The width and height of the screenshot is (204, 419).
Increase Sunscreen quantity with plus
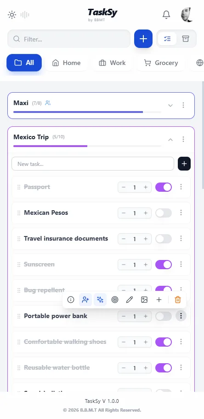coord(146,265)
